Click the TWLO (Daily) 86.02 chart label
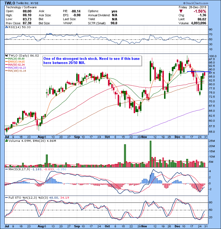Viewport: 221px width, 229px height. pyautogui.click(x=24, y=56)
